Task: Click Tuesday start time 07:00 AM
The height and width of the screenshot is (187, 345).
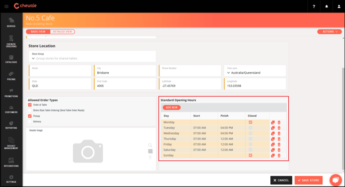Action: click(x=200, y=127)
